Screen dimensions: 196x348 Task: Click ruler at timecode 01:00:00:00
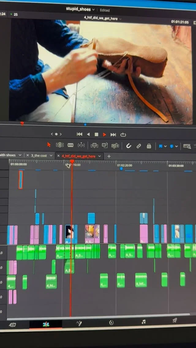point(19,164)
